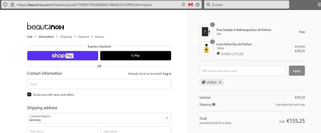Click the Including €26,94 in taxes text

215,123
